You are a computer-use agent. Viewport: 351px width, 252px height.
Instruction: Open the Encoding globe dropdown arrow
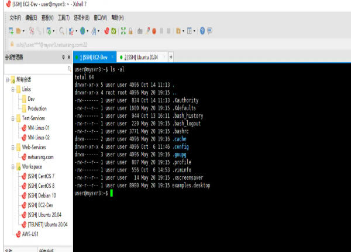pyautogui.click(x=88, y=31)
